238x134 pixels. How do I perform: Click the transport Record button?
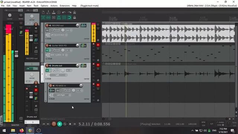click(54, 124)
